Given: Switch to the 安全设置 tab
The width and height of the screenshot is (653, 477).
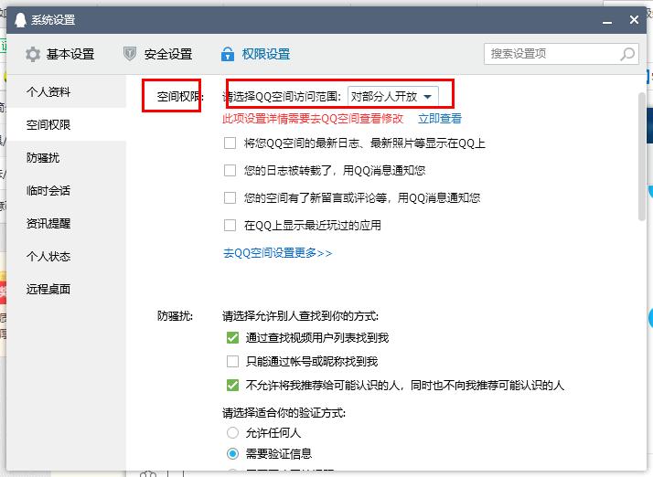Looking at the screenshot, I should (x=158, y=54).
